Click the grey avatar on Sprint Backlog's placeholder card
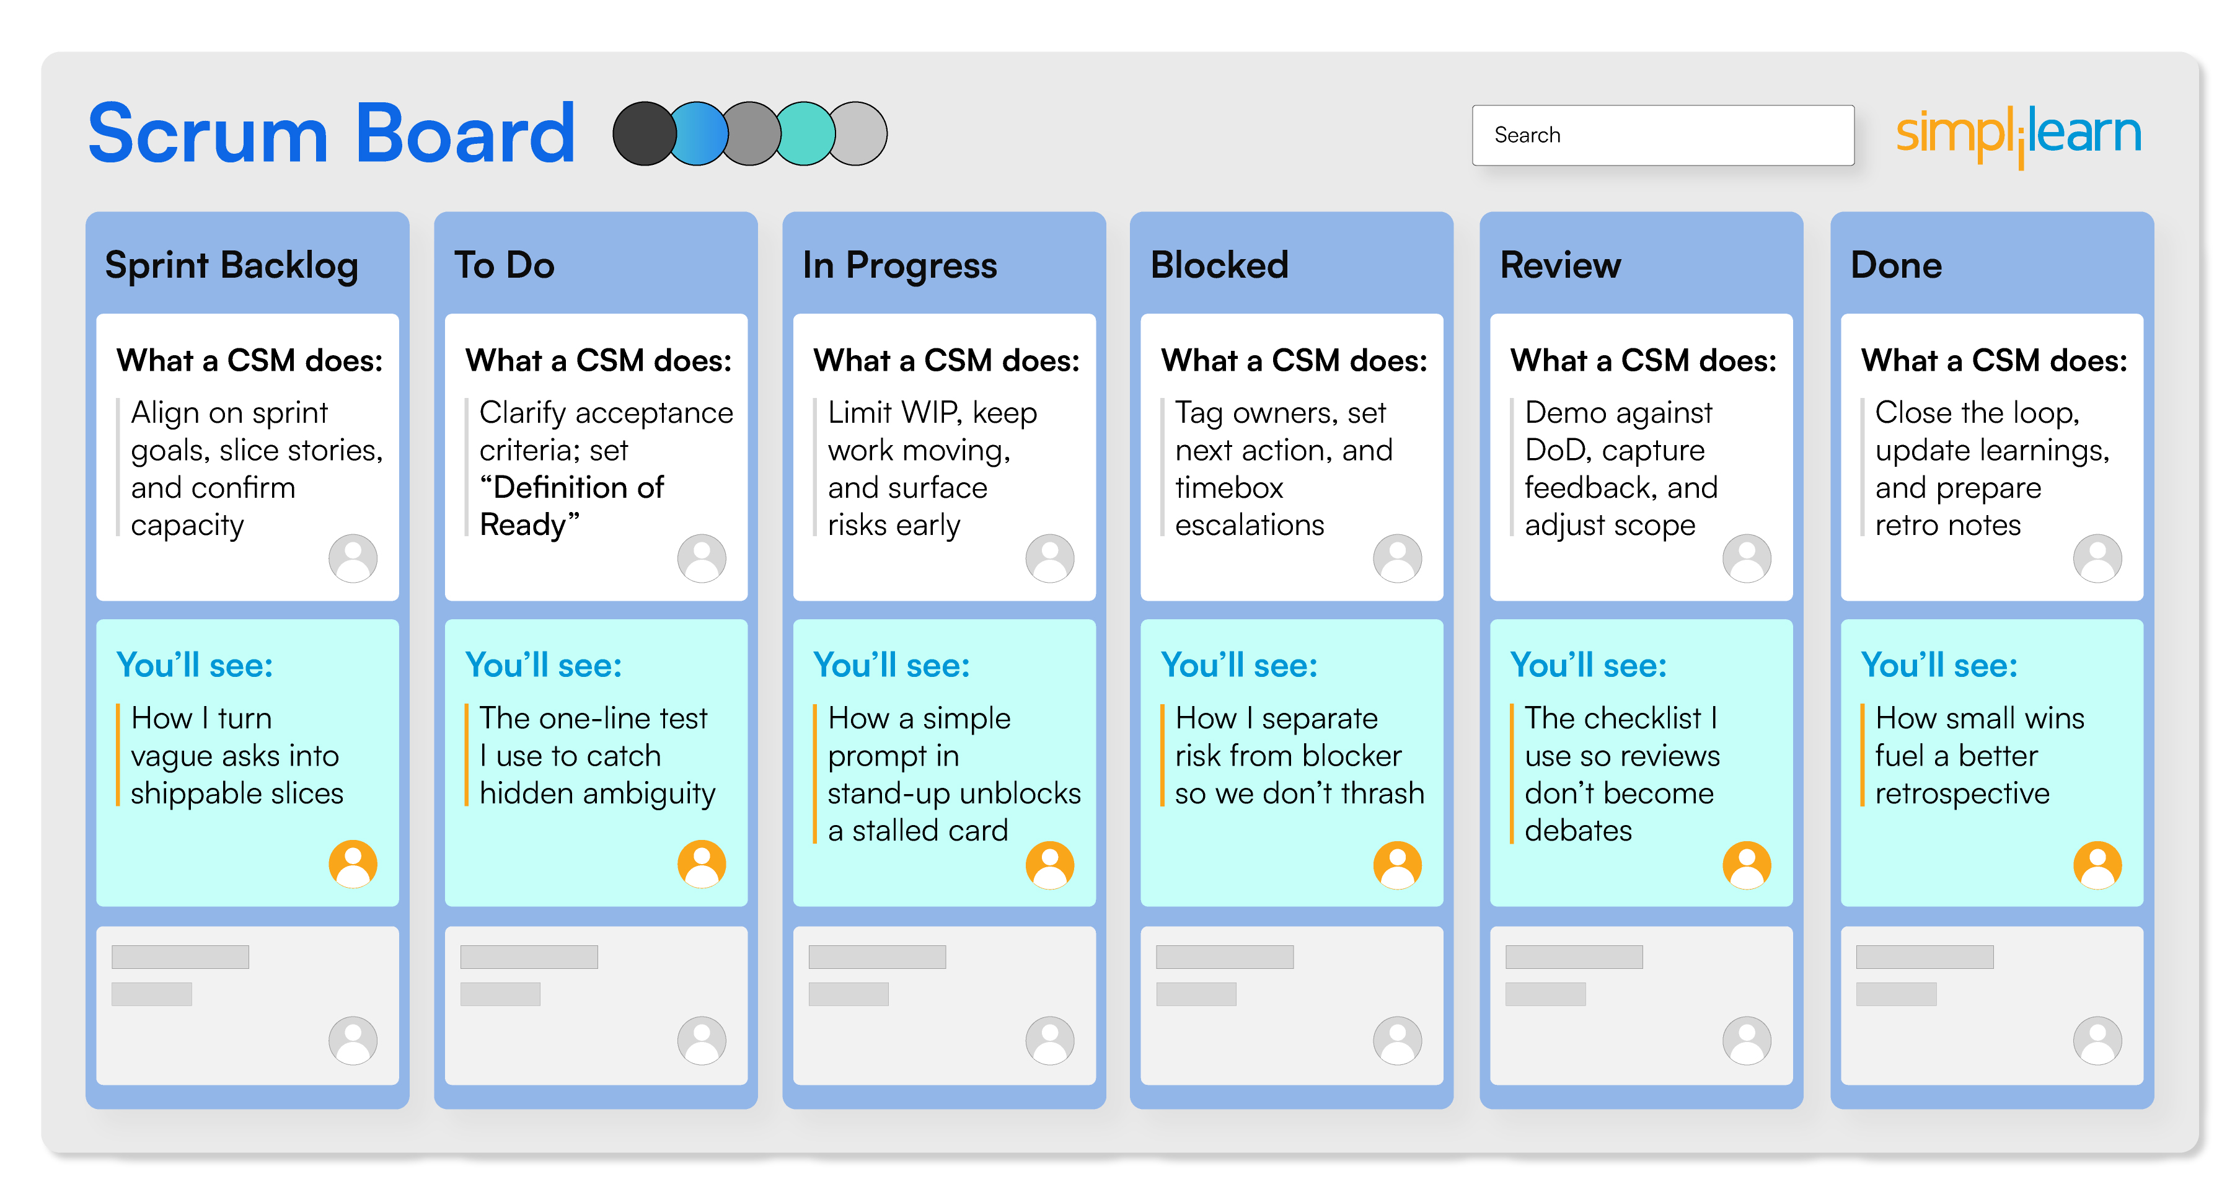This screenshot has height=1197, width=2240. point(352,1040)
